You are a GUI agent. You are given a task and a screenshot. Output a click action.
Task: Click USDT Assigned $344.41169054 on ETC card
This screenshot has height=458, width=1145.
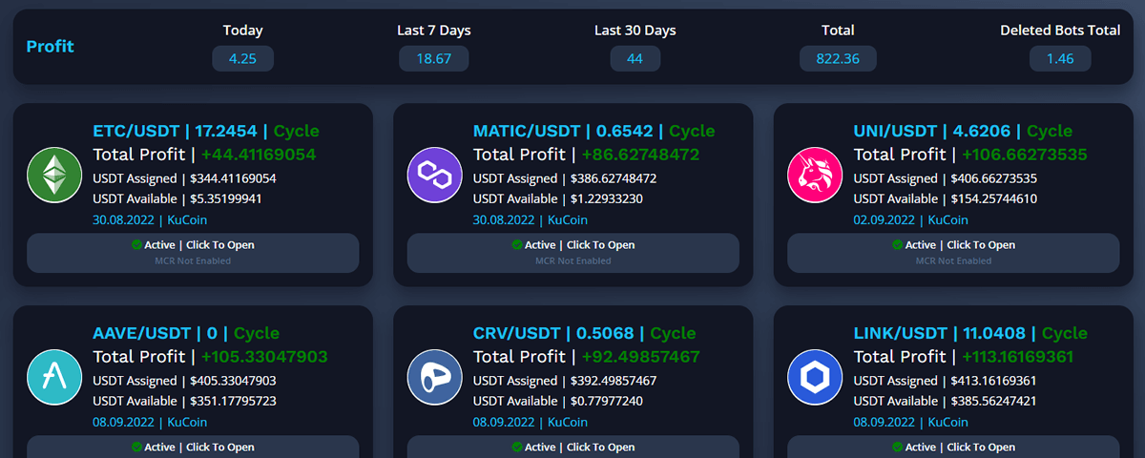[184, 178]
